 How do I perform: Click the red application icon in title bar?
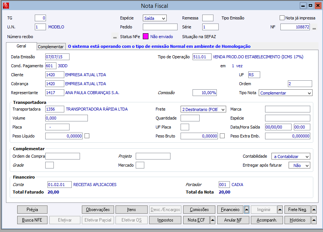click(x=6, y=6)
